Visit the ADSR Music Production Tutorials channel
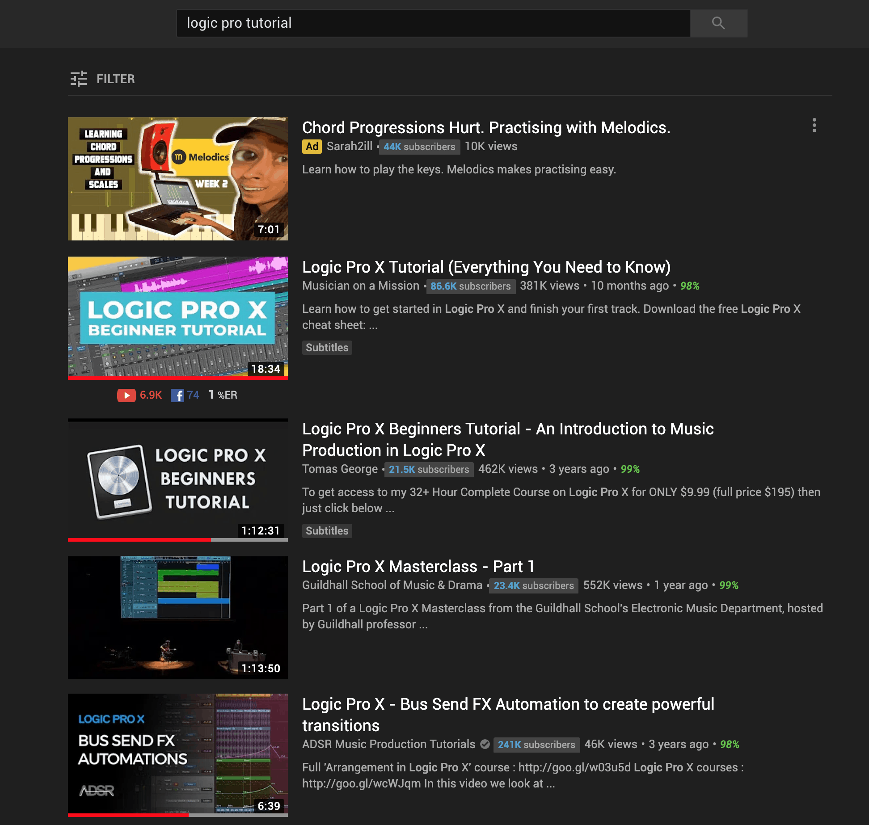The width and height of the screenshot is (869, 825). pos(389,744)
